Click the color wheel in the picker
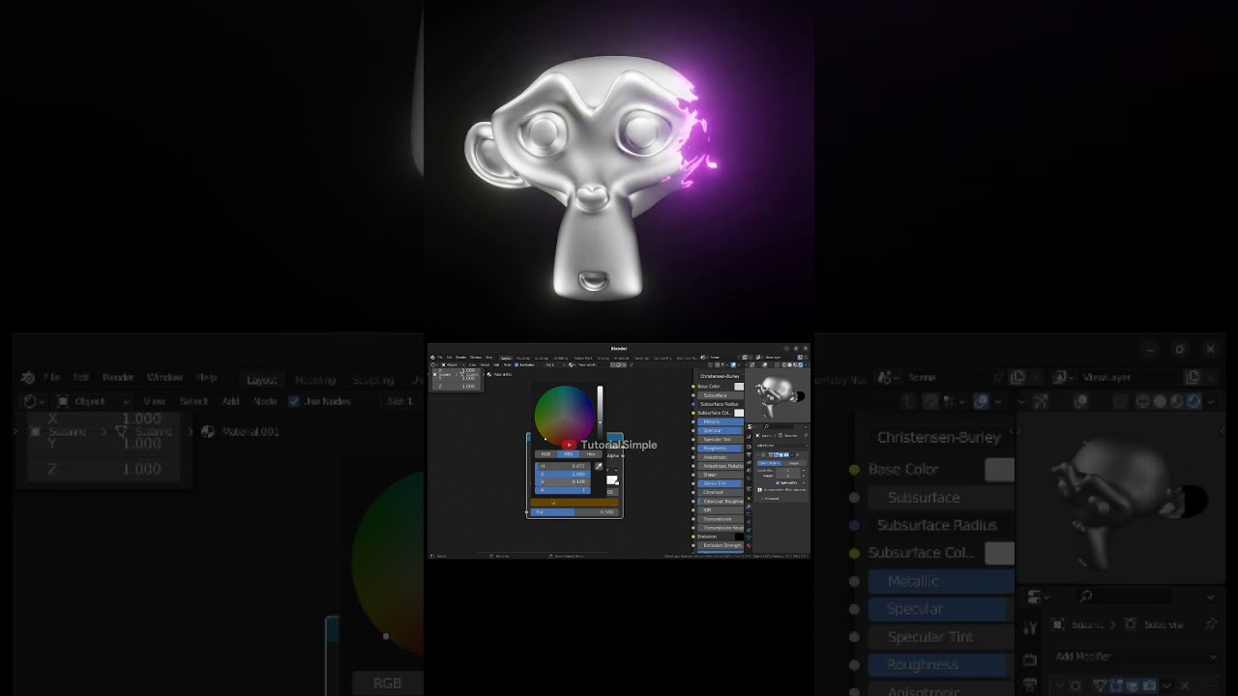 pos(565,416)
